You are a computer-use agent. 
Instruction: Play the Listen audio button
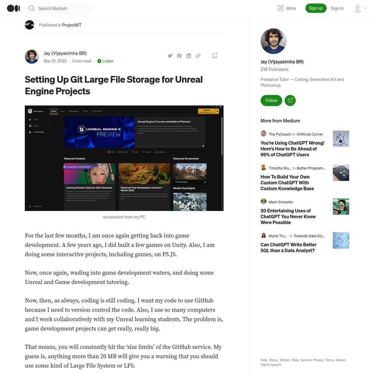tap(105, 61)
